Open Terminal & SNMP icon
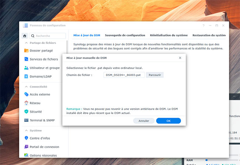This screenshot has height=165, width=240. tap(26, 120)
